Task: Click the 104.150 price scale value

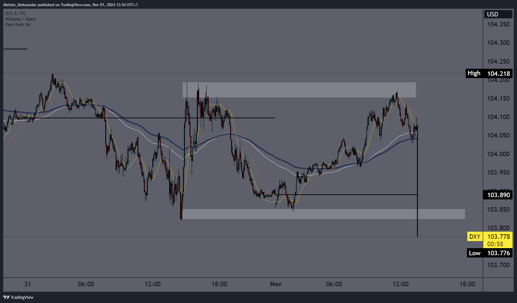Action: [x=498, y=98]
